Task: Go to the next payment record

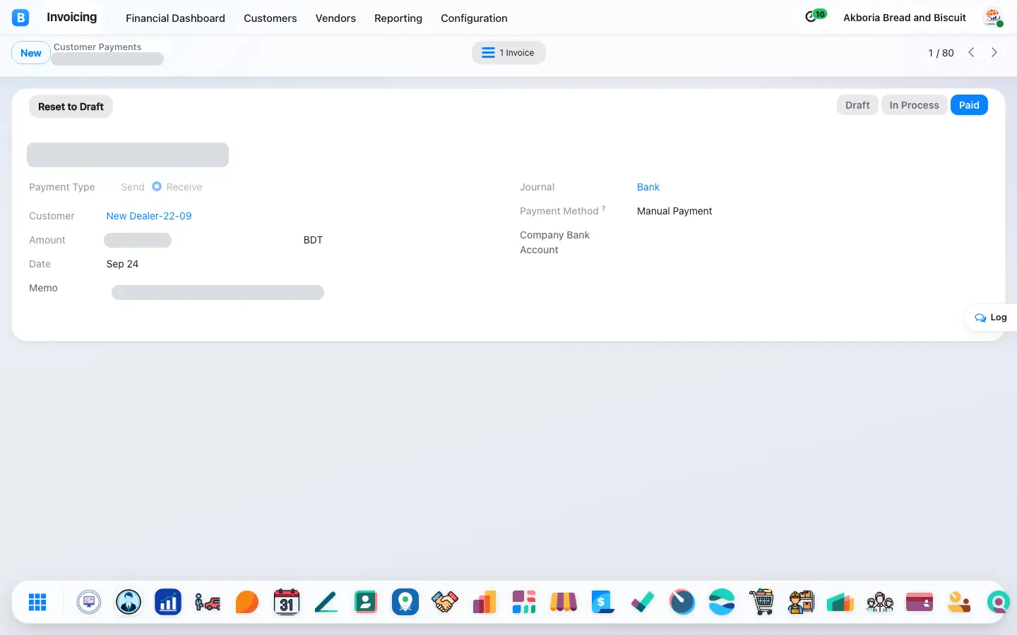Action: [994, 52]
